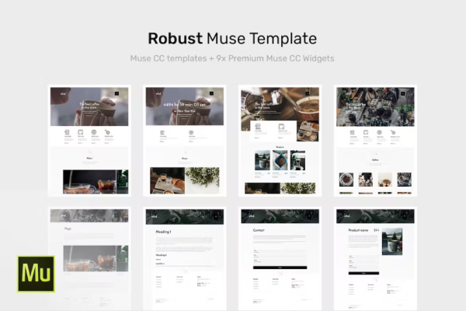The height and width of the screenshot is (311, 466).
Task: Open the third template with Products section
Action: (x=280, y=140)
